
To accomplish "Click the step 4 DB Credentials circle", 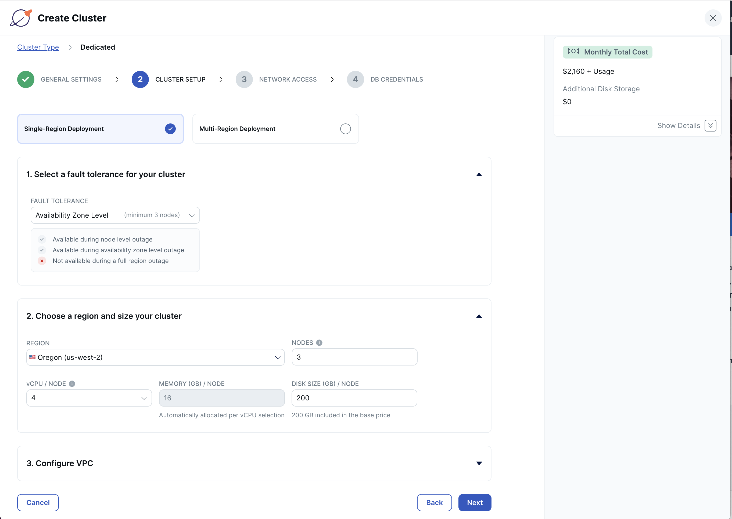I will click(x=355, y=79).
